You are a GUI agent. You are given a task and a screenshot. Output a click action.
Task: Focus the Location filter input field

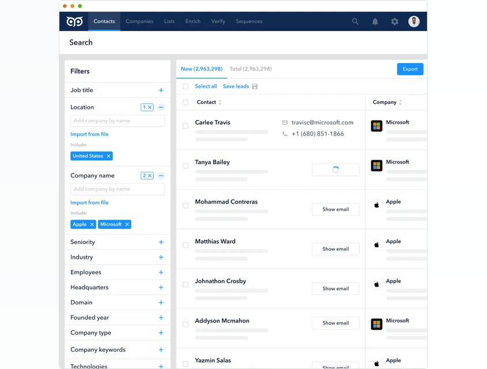pos(118,121)
